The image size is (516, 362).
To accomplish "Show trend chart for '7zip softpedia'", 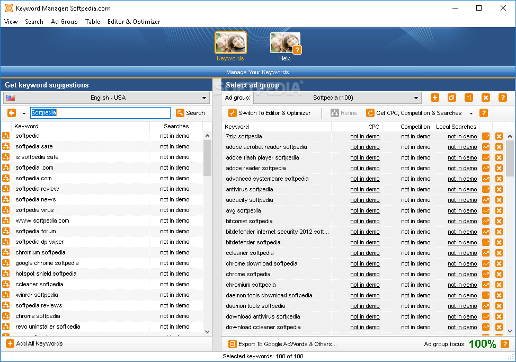I will [486, 136].
